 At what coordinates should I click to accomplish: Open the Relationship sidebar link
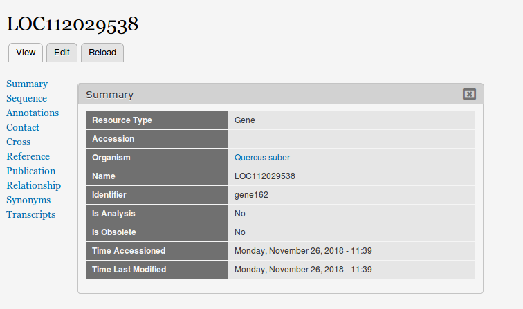point(34,185)
